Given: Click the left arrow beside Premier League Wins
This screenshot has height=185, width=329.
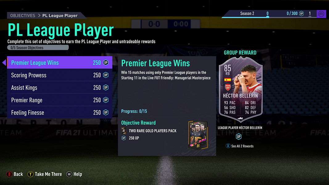Looking at the screenshot, I should pos(4,62).
